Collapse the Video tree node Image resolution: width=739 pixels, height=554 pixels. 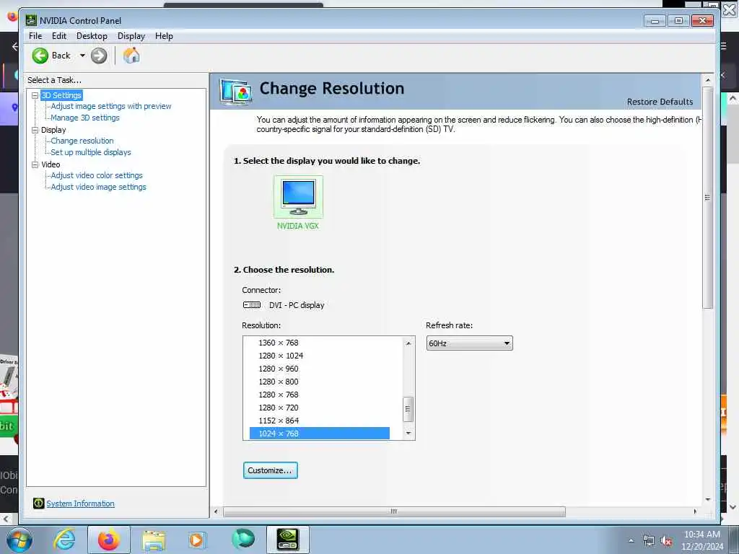click(x=35, y=164)
